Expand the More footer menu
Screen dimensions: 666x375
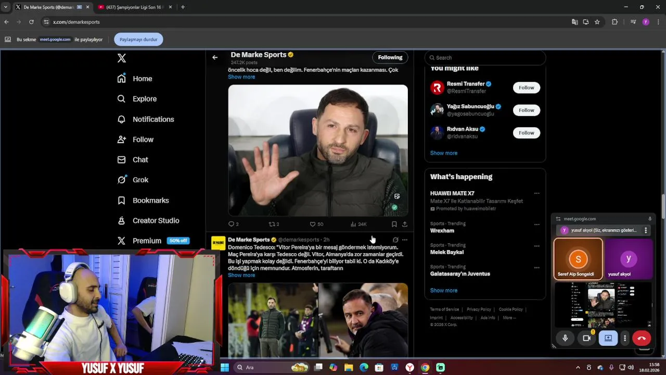(x=509, y=318)
